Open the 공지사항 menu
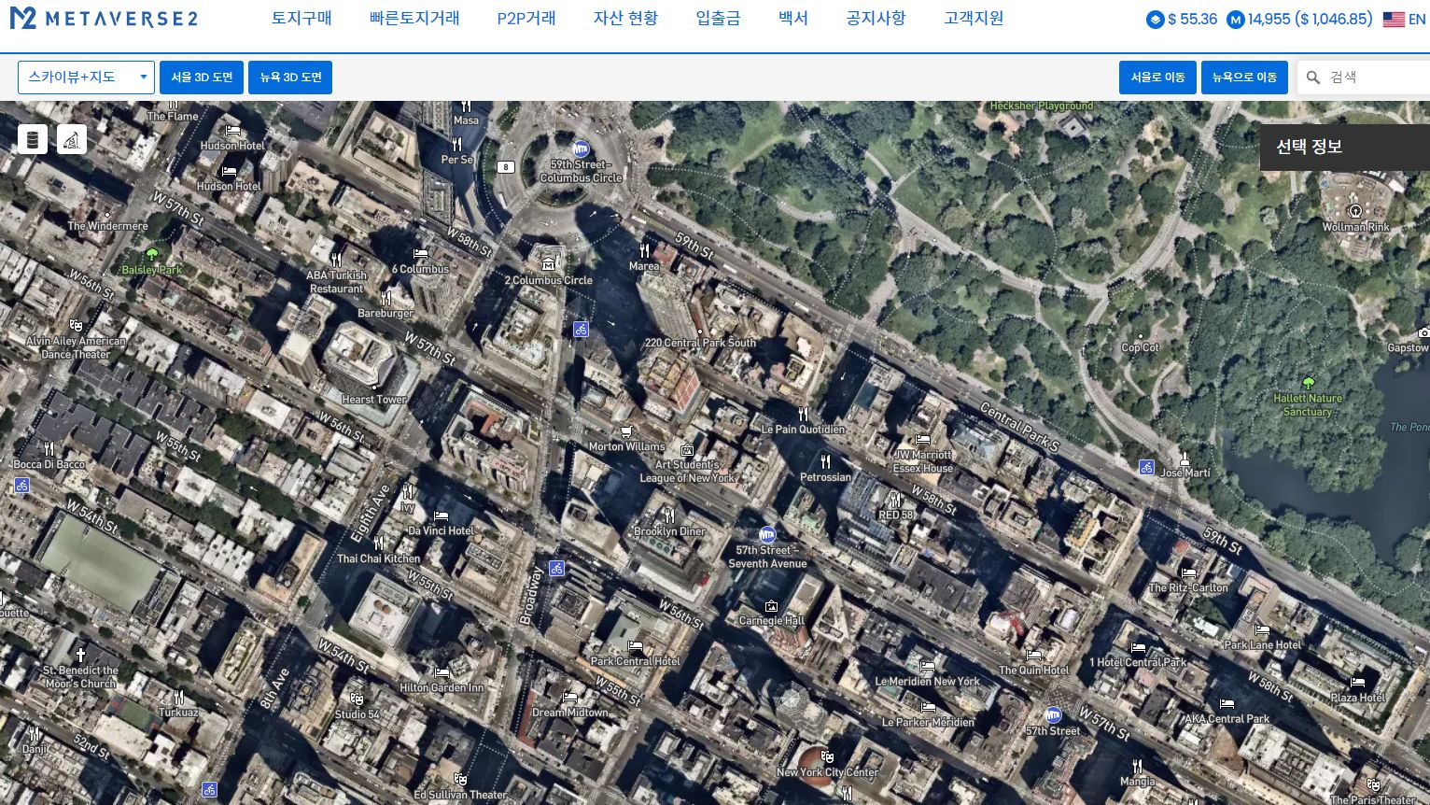This screenshot has height=805, width=1430. pyautogui.click(x=876, y=19)
